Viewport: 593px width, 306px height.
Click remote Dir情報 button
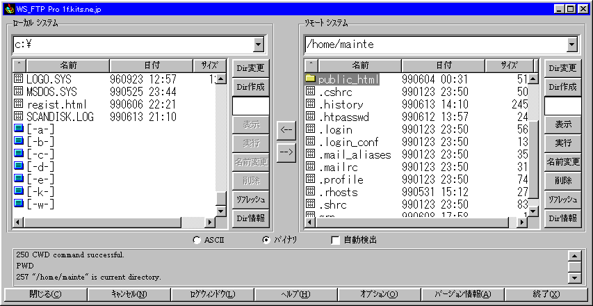pos(562,218)
